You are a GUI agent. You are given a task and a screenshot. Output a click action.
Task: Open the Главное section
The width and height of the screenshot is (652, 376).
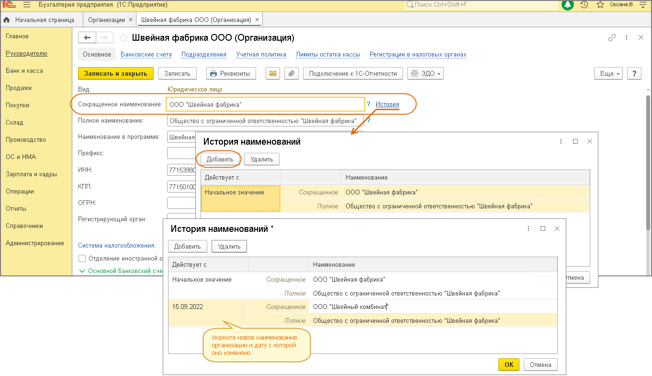pyautogui.click(x=17, y=36)
